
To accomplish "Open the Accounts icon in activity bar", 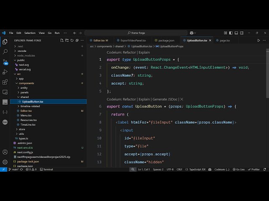I will pyautogui.click(x=5, y=152).
